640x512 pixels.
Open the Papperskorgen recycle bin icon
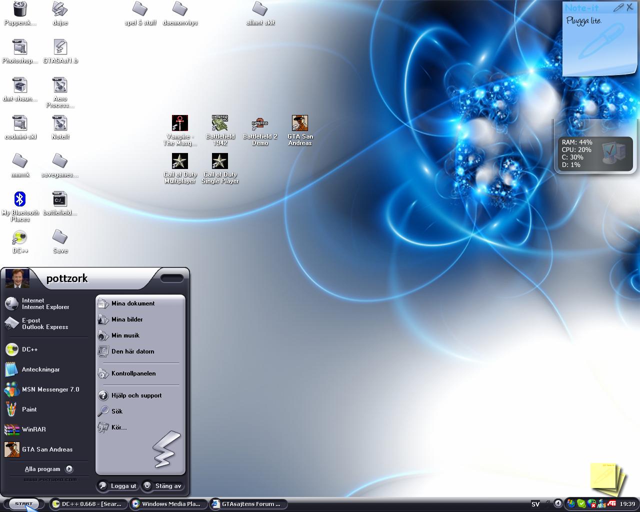point(20,12)
